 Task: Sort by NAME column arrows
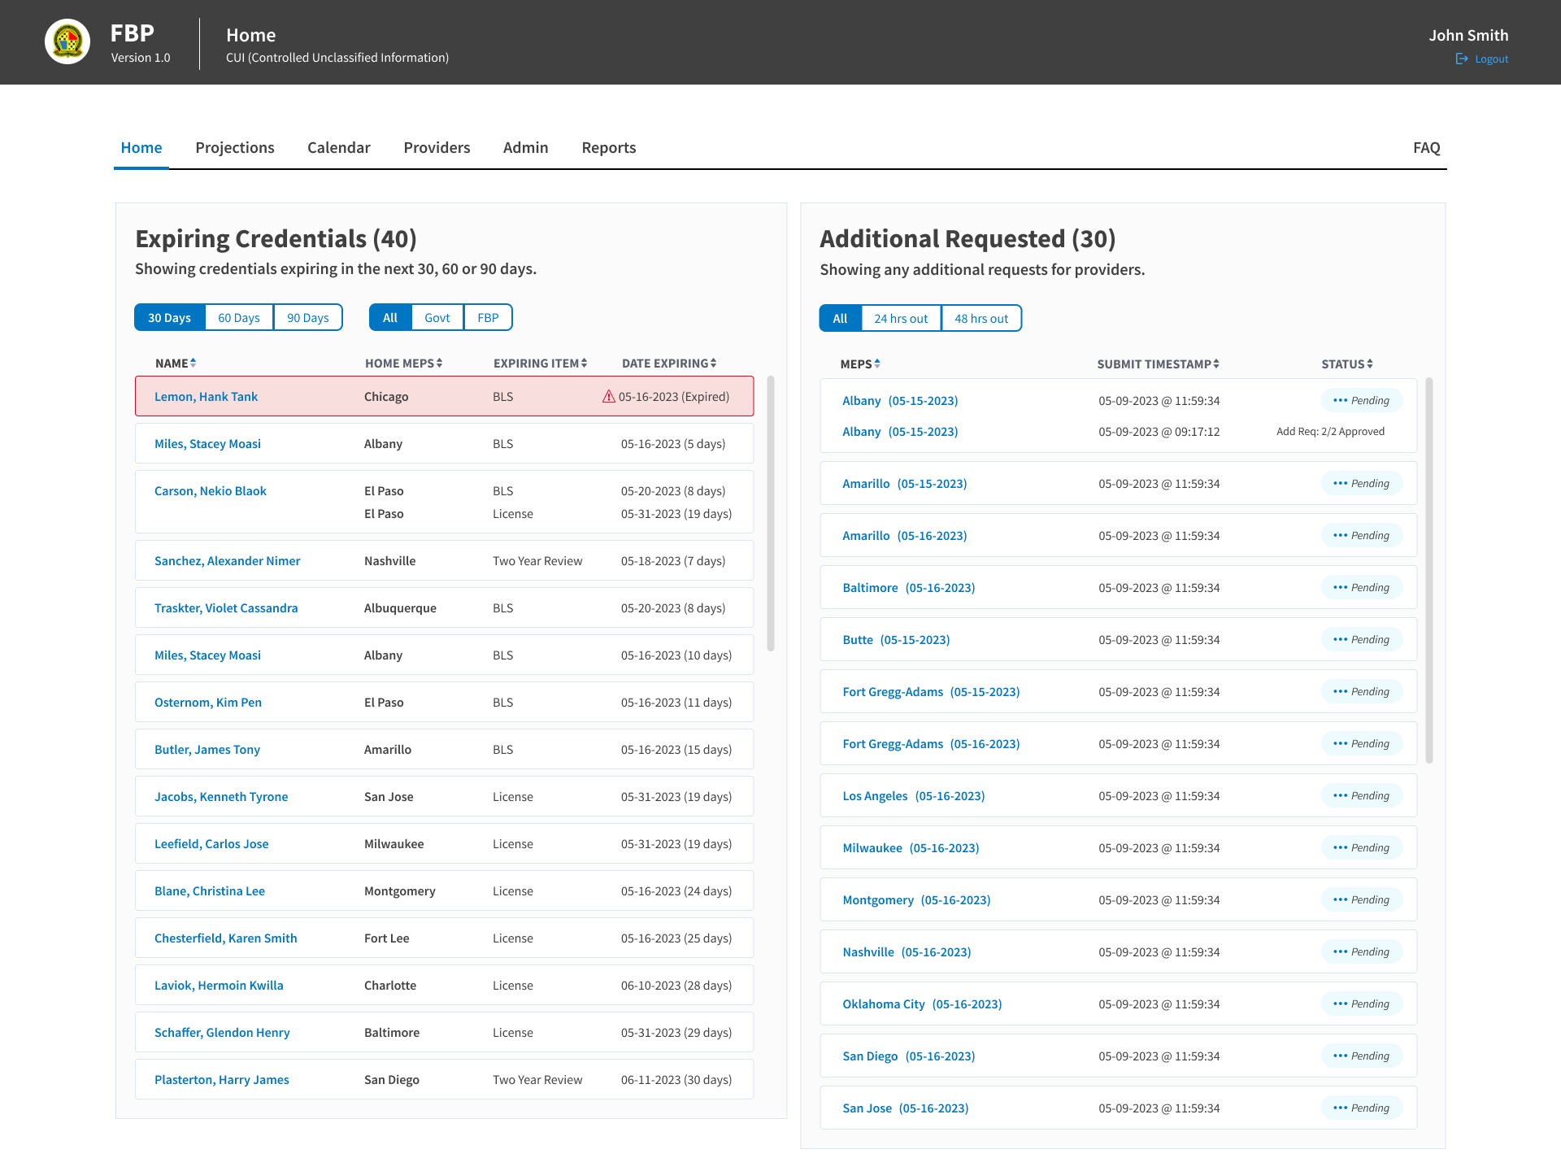click(x=193, y=363)
